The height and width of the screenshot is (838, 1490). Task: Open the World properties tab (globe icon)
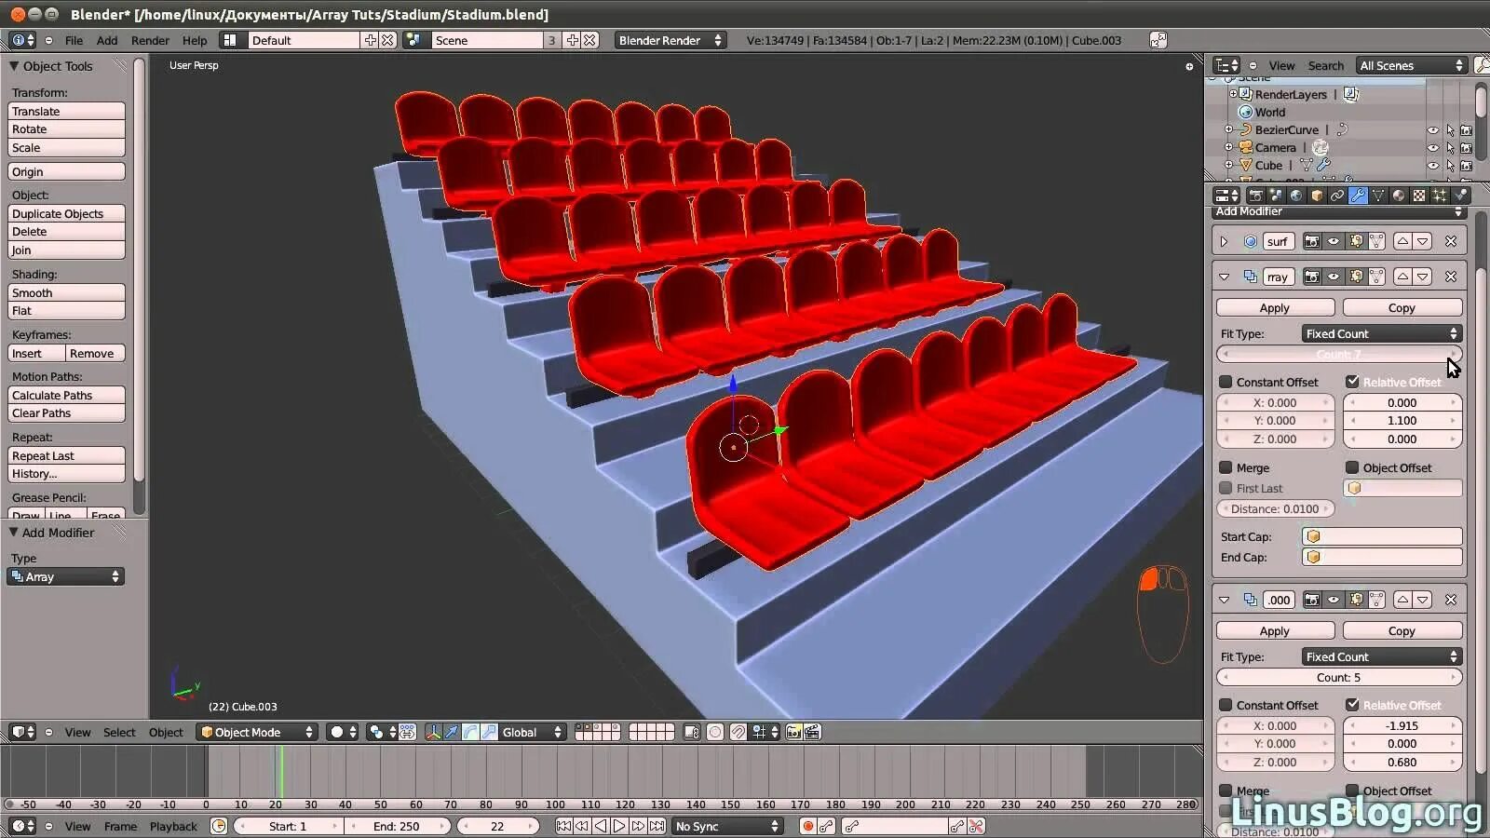click(1296, 196)
